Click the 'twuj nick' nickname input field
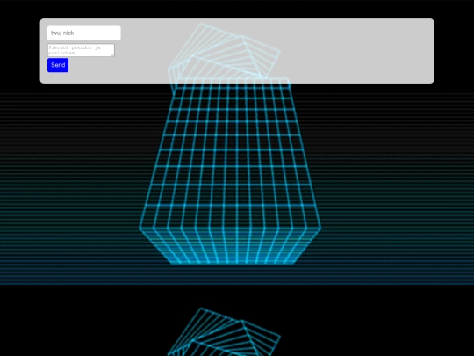Screen dimensions: 474x356 84,33
